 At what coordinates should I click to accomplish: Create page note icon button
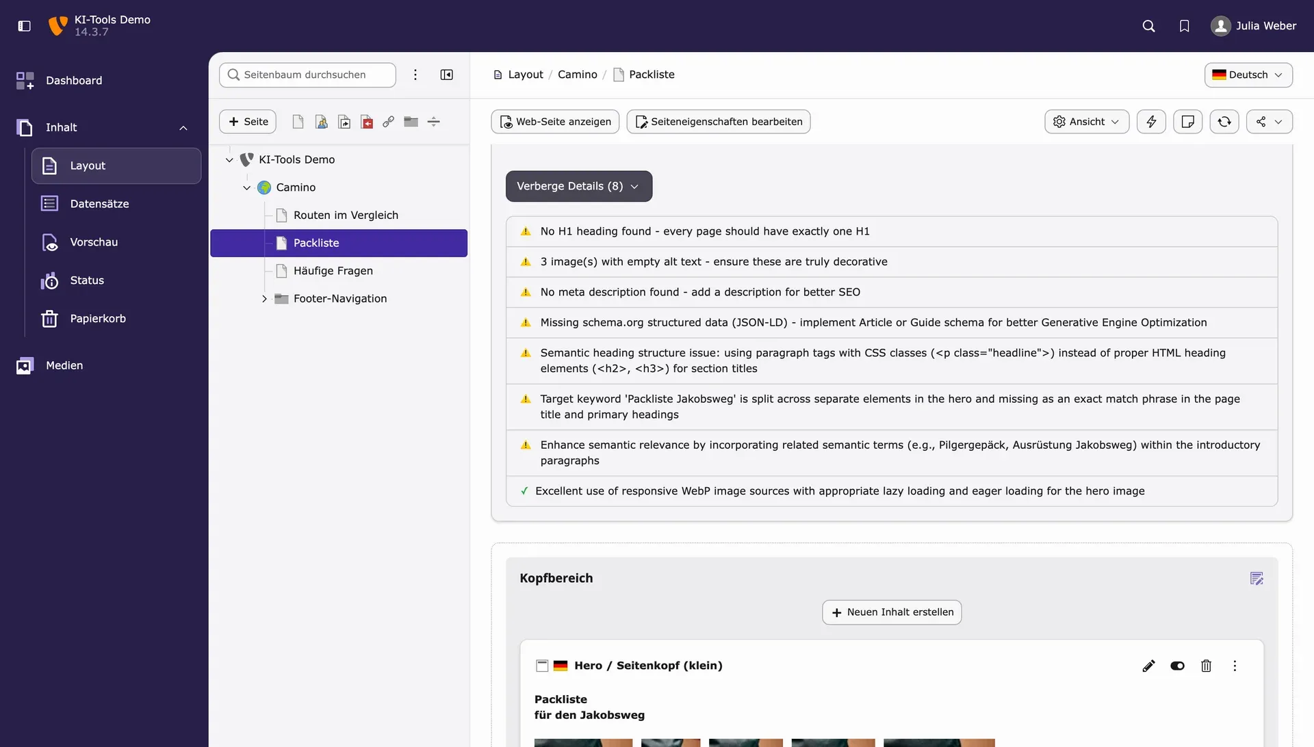click(1188, 122)
